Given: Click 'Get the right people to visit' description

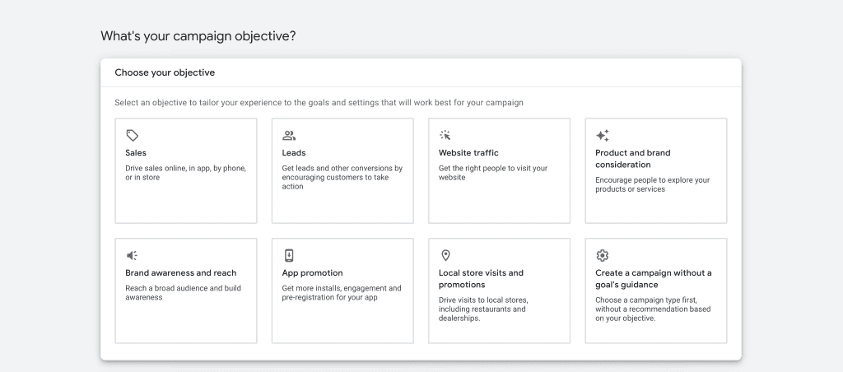Looking at the screenshot, I should coord(493,173).
